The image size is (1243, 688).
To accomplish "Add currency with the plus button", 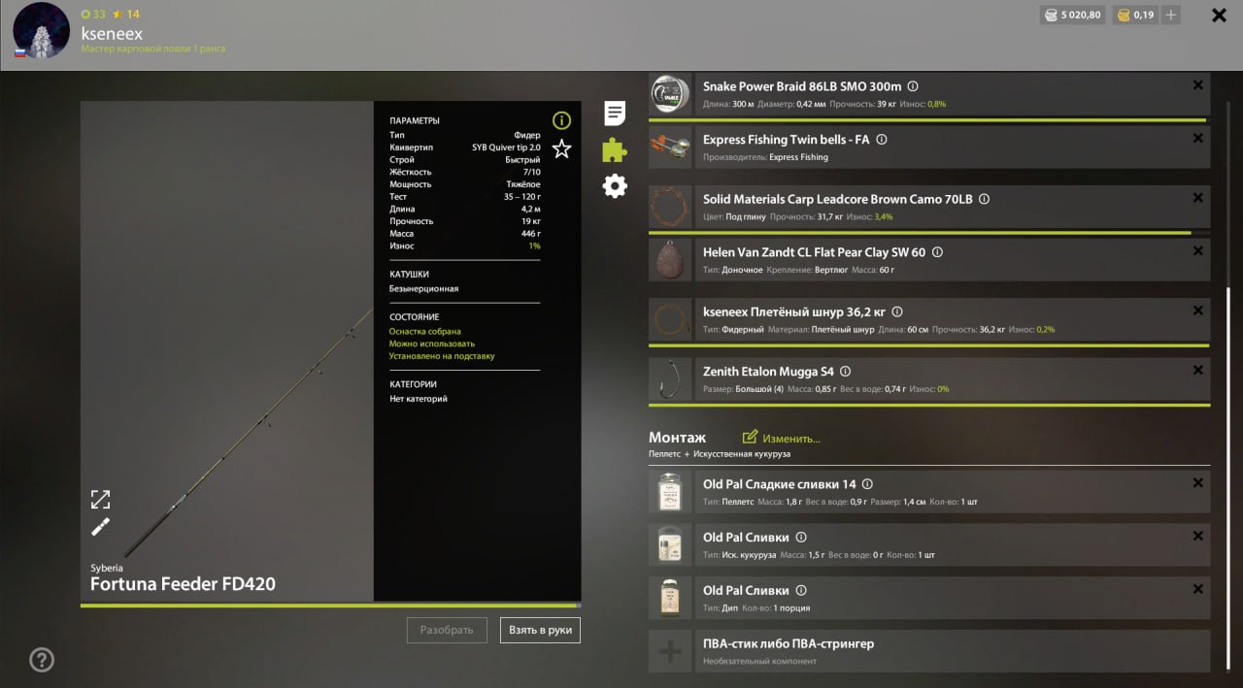I will (1171, 15).
